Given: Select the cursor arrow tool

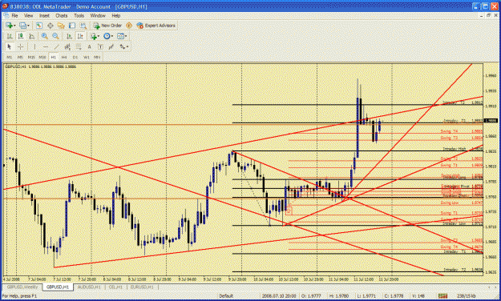Looking at the screenshot, I should pos(10,46).
